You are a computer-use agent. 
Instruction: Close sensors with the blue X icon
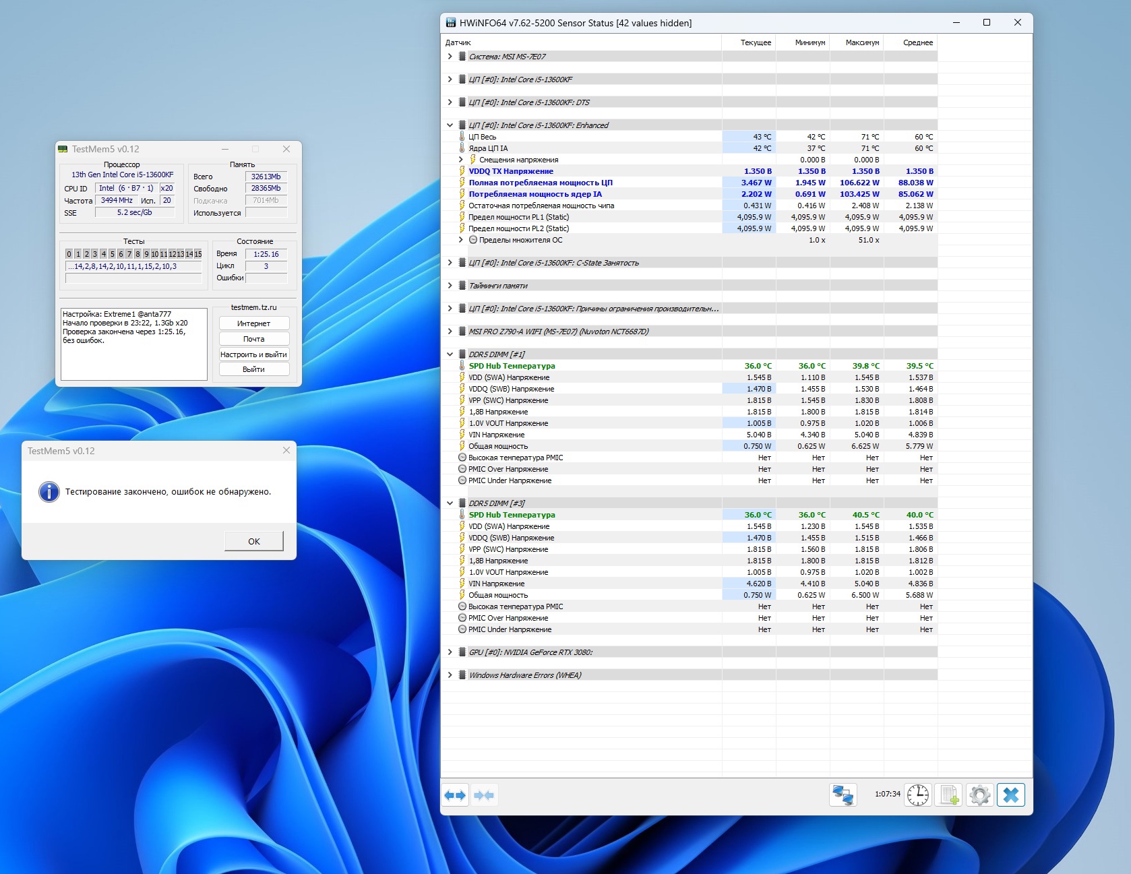tap(1011, 795)
